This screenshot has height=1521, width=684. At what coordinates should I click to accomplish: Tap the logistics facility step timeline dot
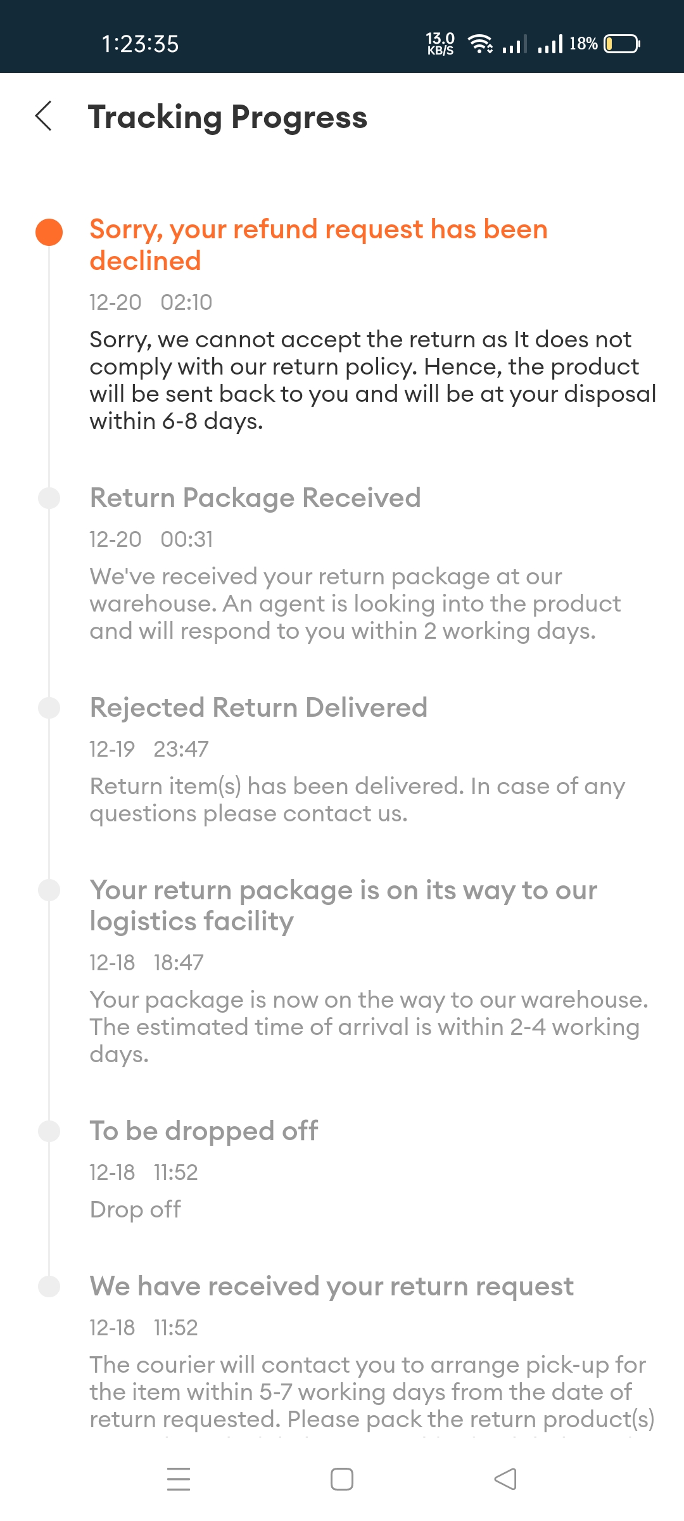coord(49,890)
